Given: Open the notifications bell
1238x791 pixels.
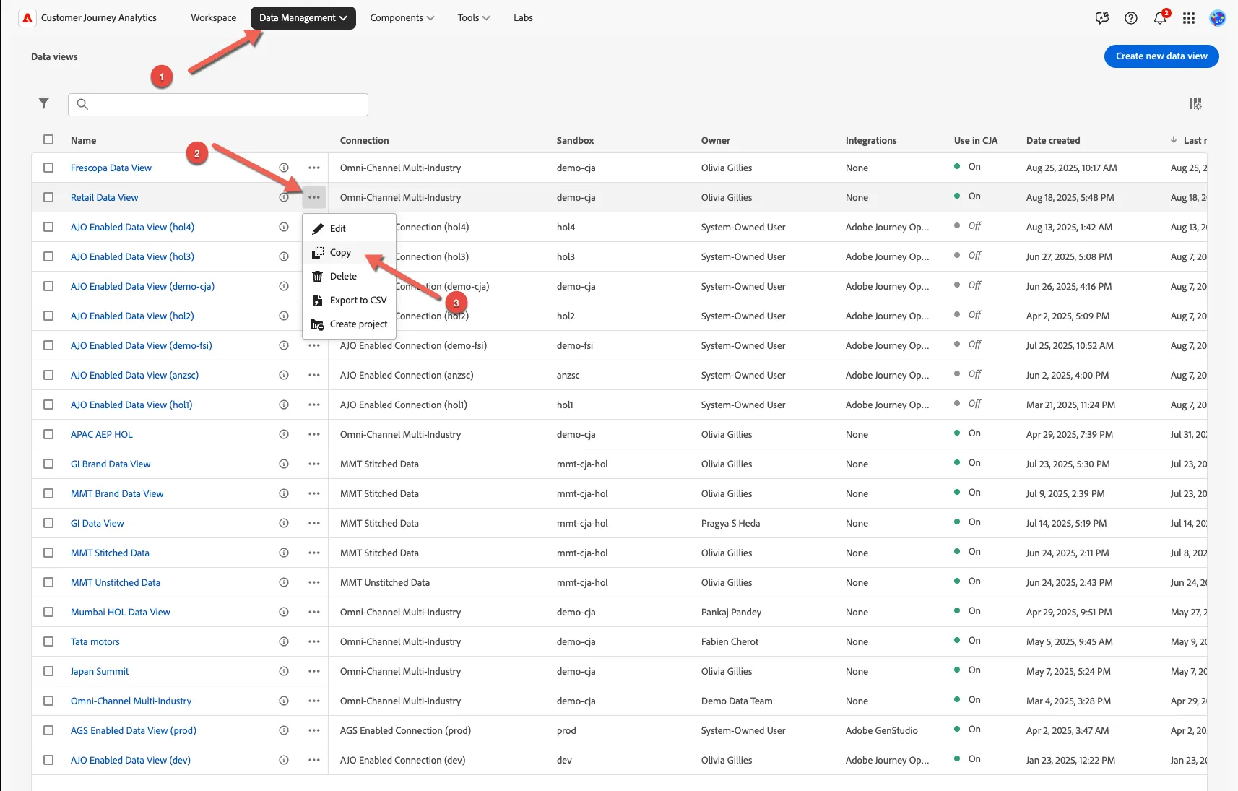Looking at the screenshot, I should click(1160, 18).
